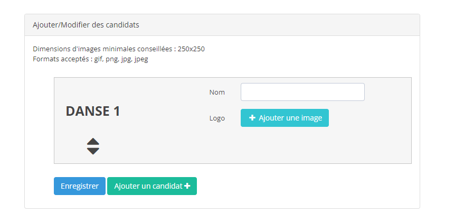Select the DANSE 1 candidate heading
The height and width of the screenshot is (222, 464).
(93, 112)
